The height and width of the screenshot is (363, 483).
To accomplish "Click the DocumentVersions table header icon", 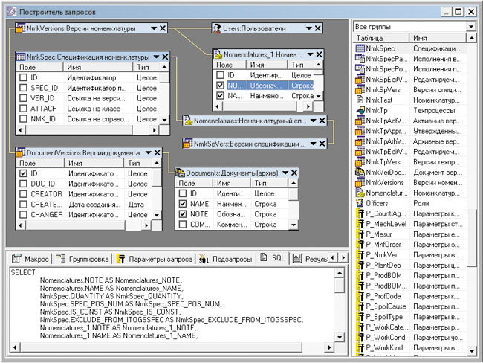I will tap(20, 152).
